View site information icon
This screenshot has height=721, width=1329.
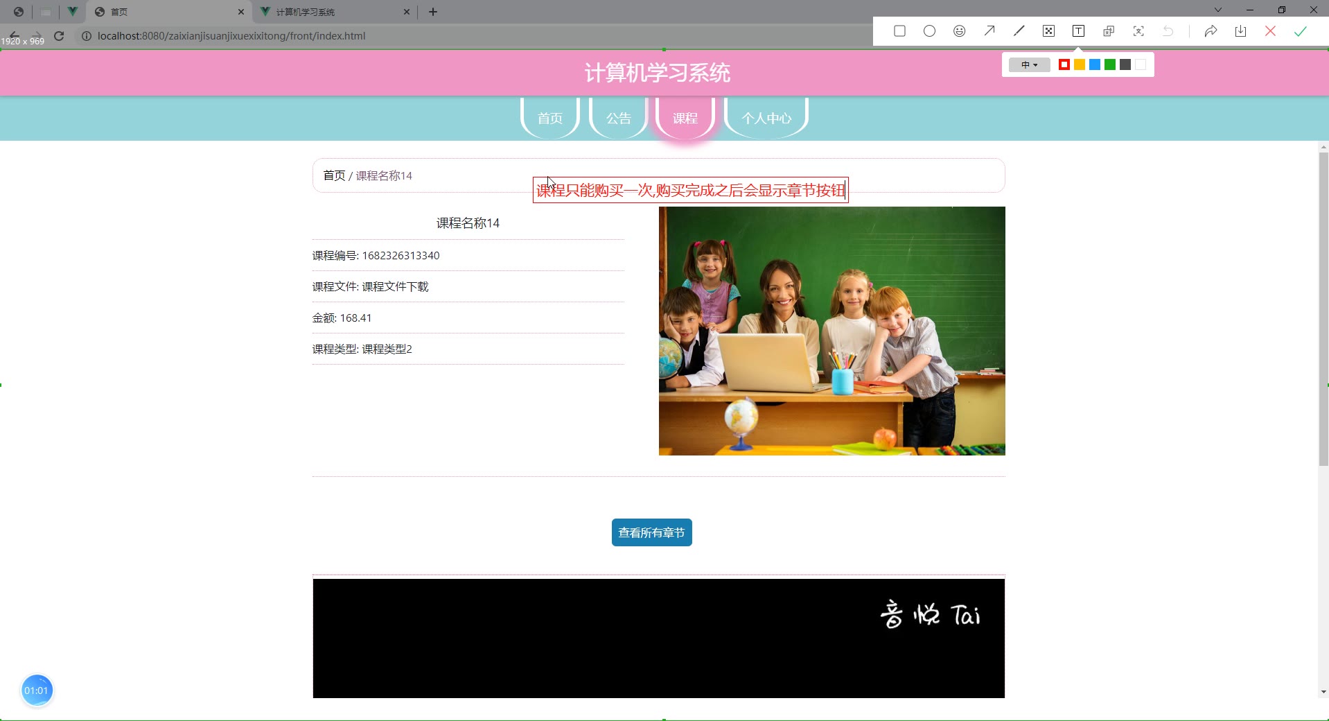[87, 36]
